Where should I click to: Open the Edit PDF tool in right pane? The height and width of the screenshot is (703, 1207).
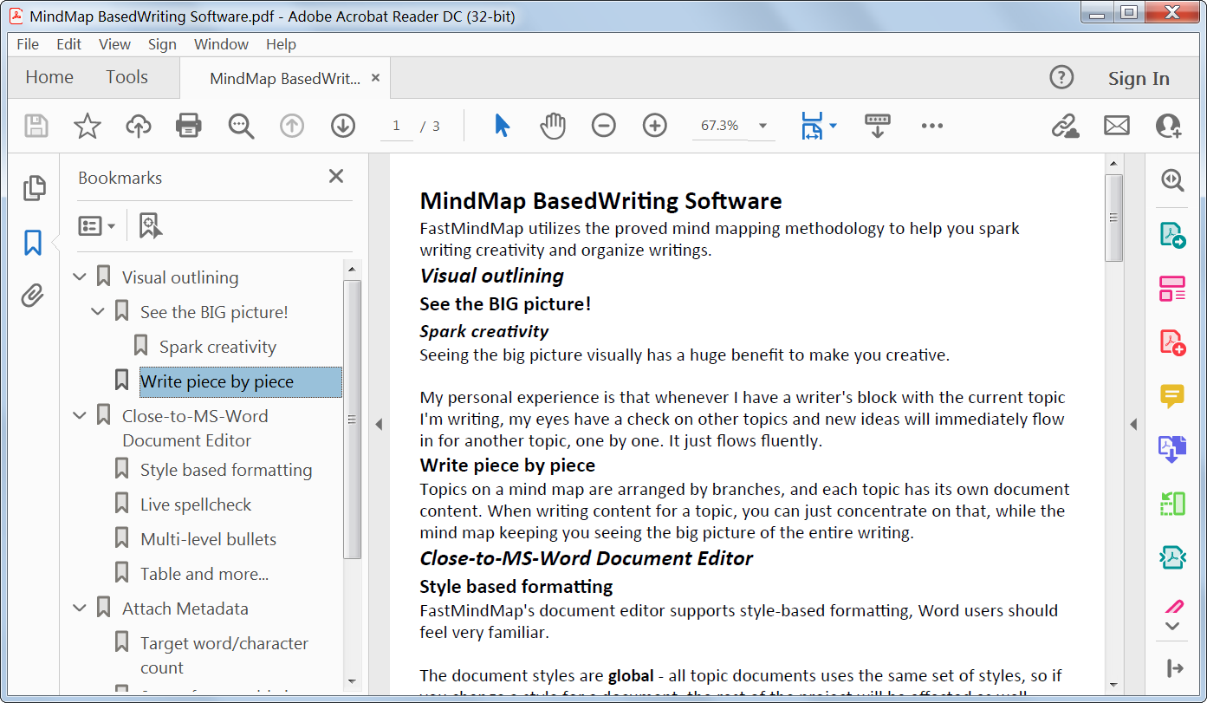[1172, 288]
